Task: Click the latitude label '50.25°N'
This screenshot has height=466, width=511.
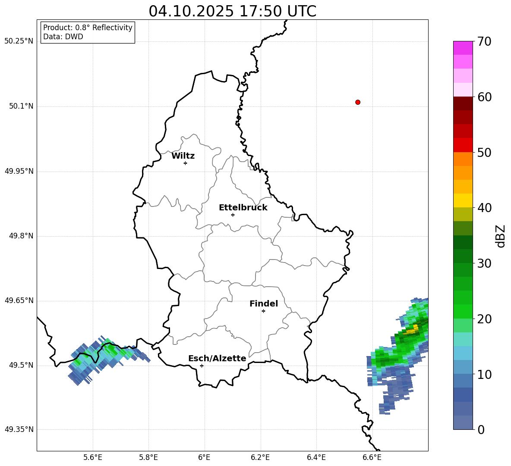Action: coord(19,41)
